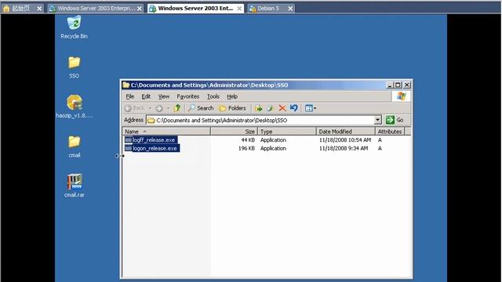Sort by the Name column header
The image size is (502, 282).
pyautogui.click(x=166, y=132)
